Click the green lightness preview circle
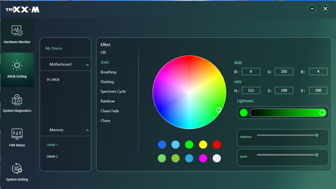The image size is (336, 189). tap(243, 113)
